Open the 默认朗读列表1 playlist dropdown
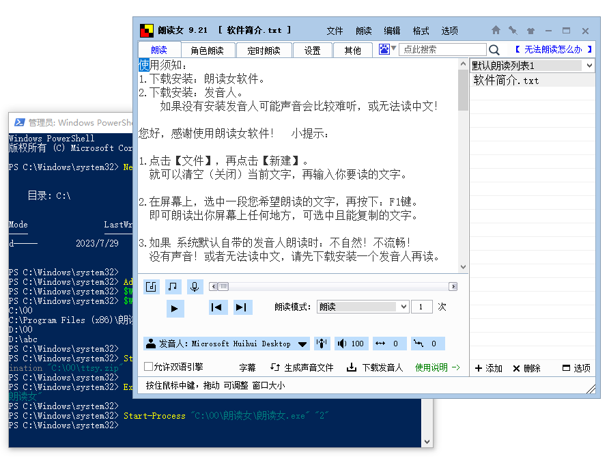 (x=589, y=66)
